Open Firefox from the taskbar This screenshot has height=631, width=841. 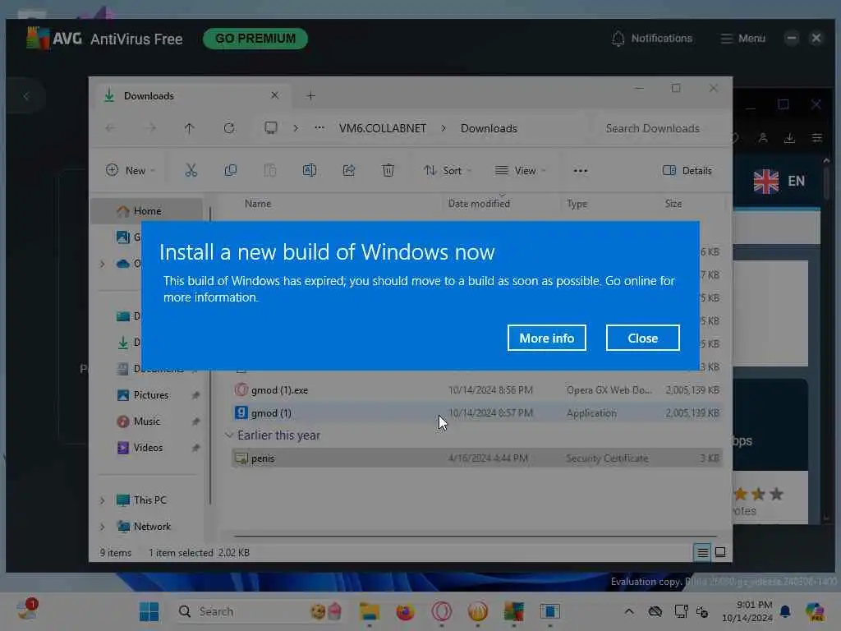coord(405,611)
